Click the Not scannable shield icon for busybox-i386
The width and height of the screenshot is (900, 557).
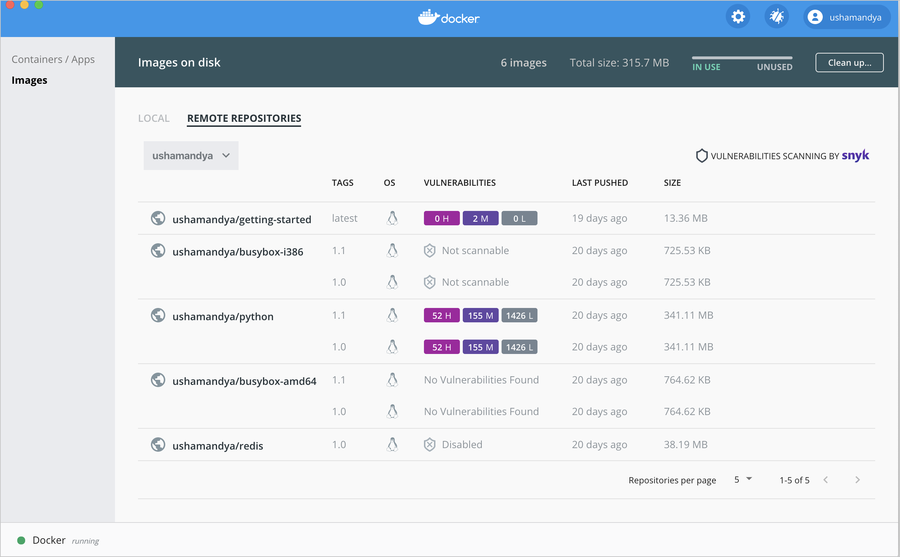[x=429, y=250]
